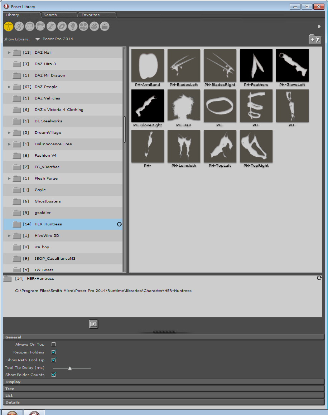
Task: Select the Materials palette category icon
Action: 94,26
